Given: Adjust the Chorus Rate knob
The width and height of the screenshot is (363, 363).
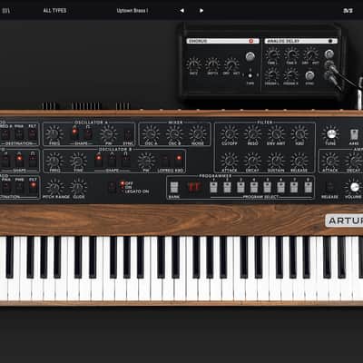Looking at the screenshot, I should click(x=193, y=64).
